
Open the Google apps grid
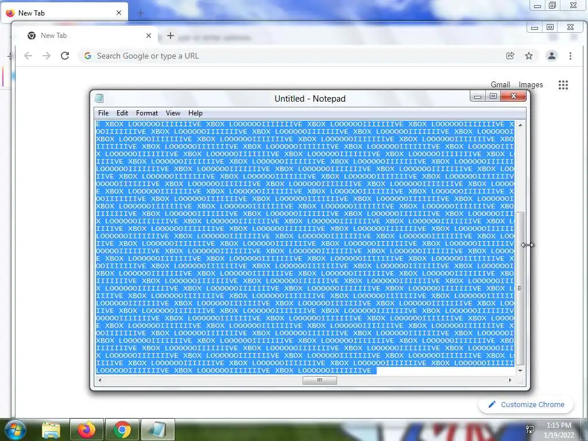563,85
